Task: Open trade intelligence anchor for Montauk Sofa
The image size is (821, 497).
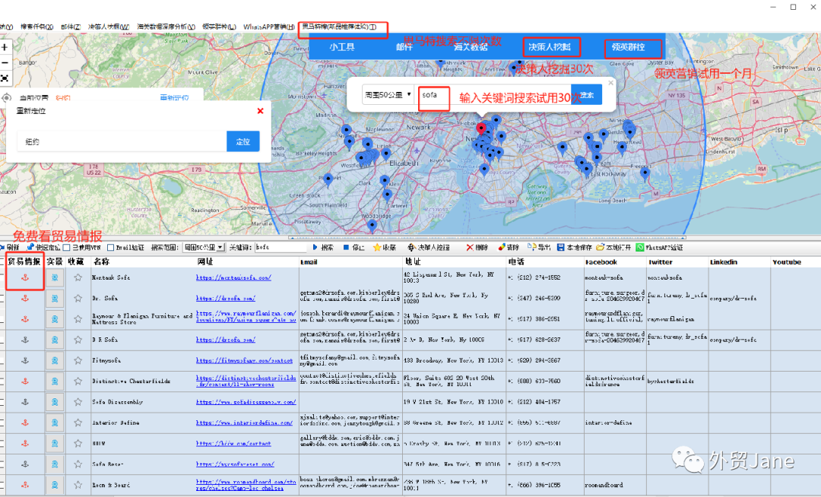Action: (x=24, y=278)
